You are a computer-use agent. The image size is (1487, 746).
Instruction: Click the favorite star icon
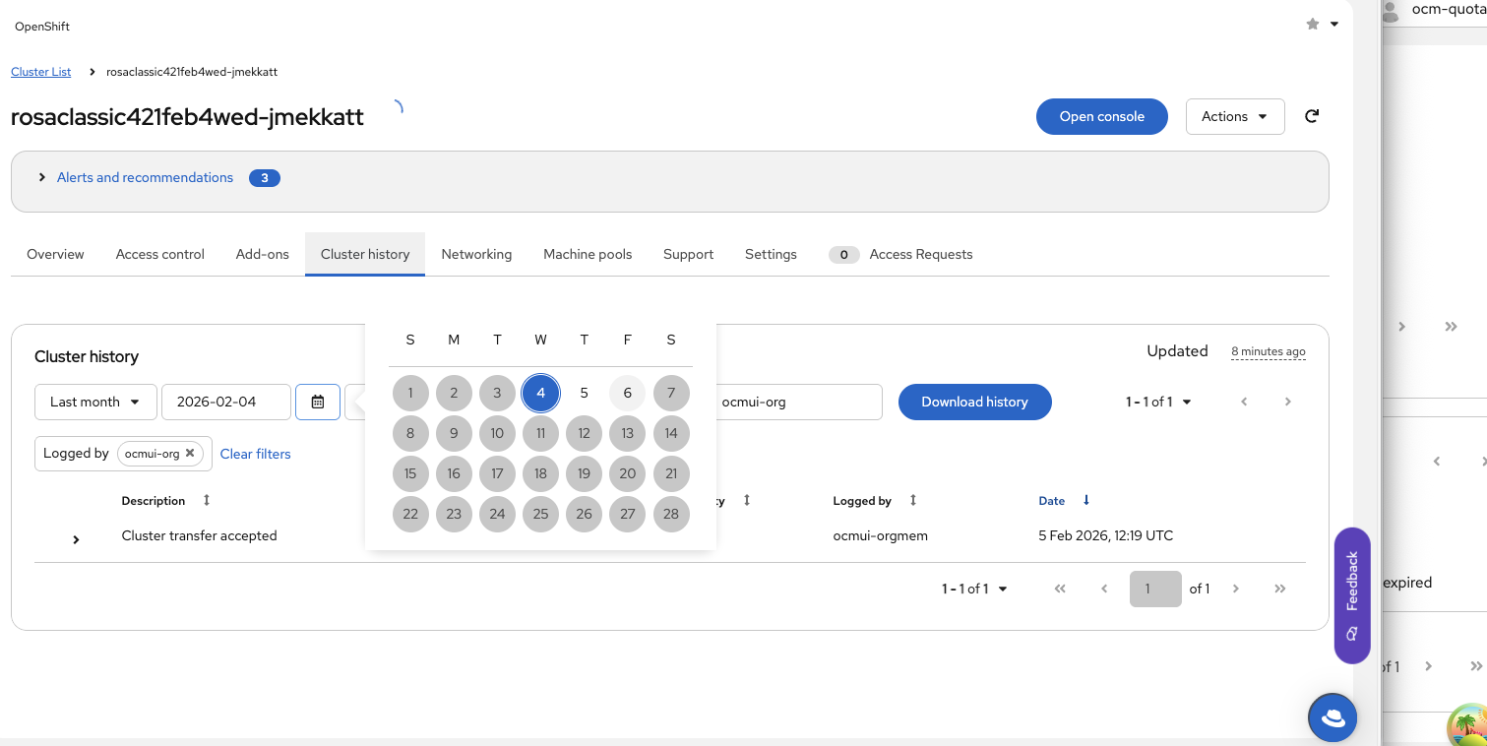pos(1313,25)
